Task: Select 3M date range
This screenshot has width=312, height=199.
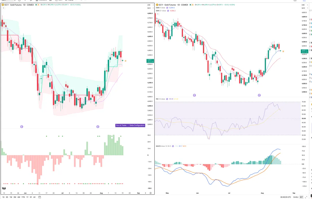Action: click(x=15, y=197)
